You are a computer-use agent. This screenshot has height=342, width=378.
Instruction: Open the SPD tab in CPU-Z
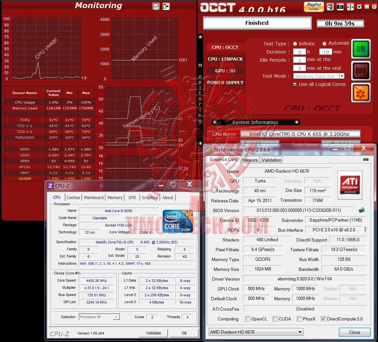point(132,197)
